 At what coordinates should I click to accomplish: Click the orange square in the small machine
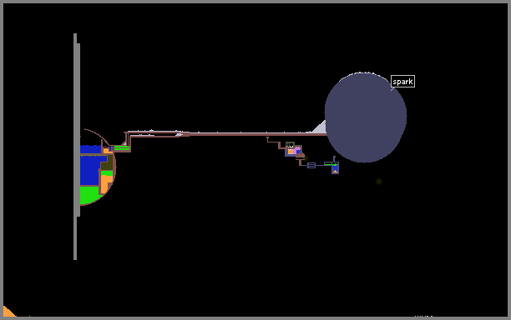291,152
